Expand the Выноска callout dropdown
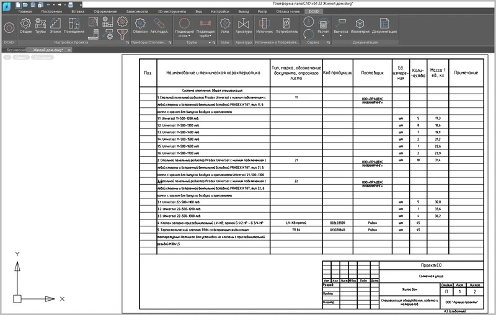 [341, 35]
